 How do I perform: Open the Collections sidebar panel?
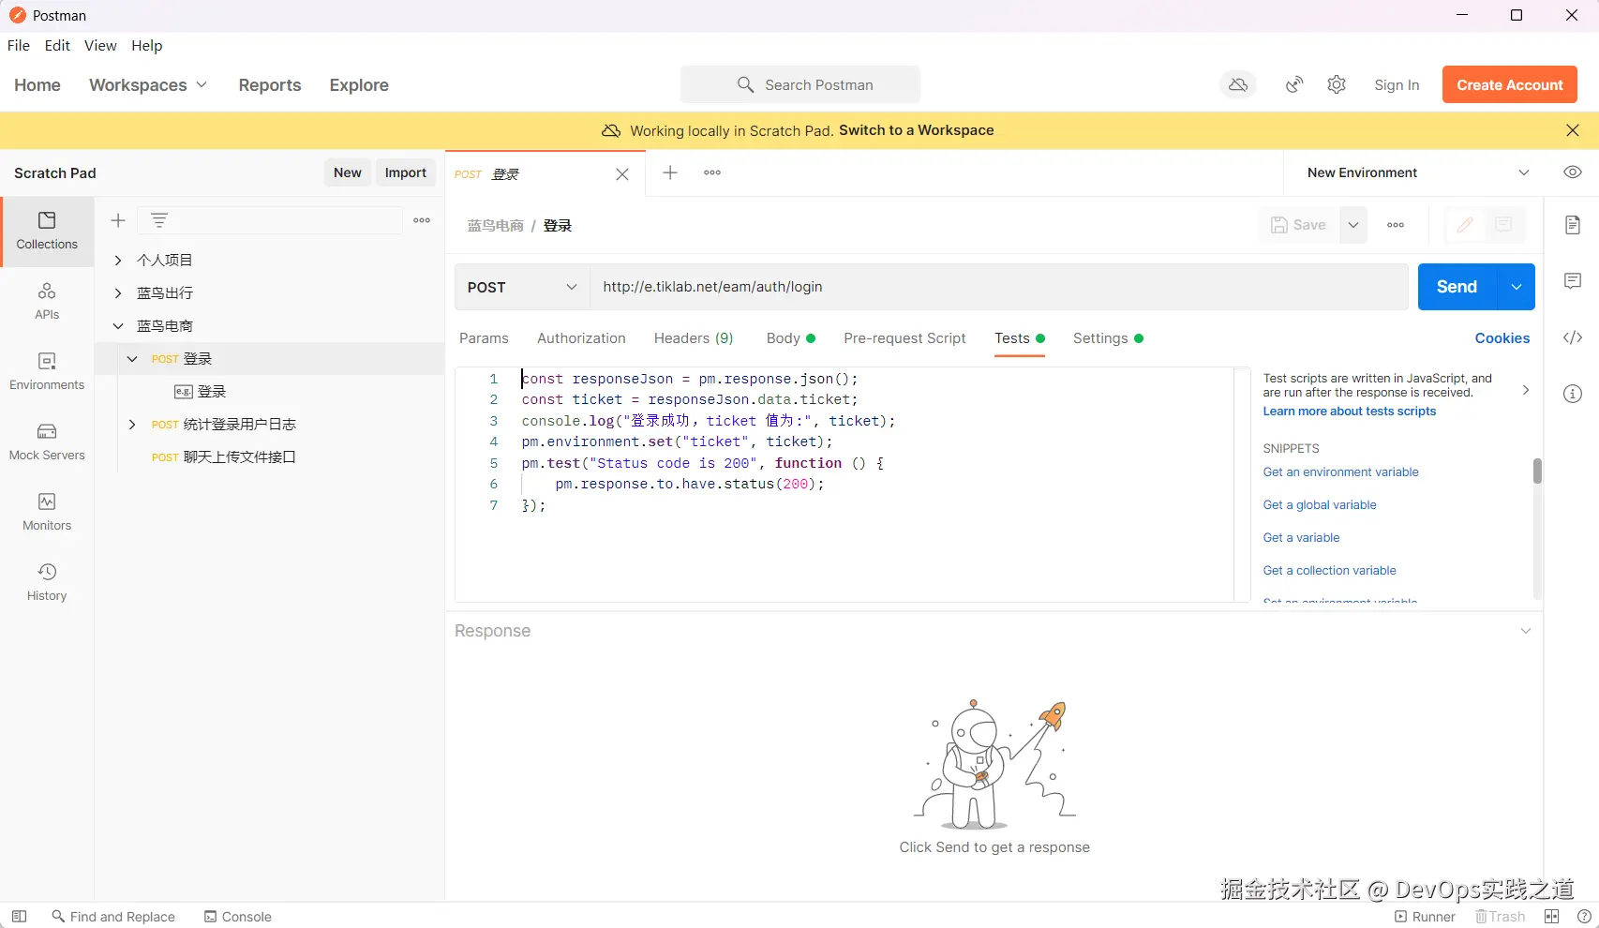[47, 232]
